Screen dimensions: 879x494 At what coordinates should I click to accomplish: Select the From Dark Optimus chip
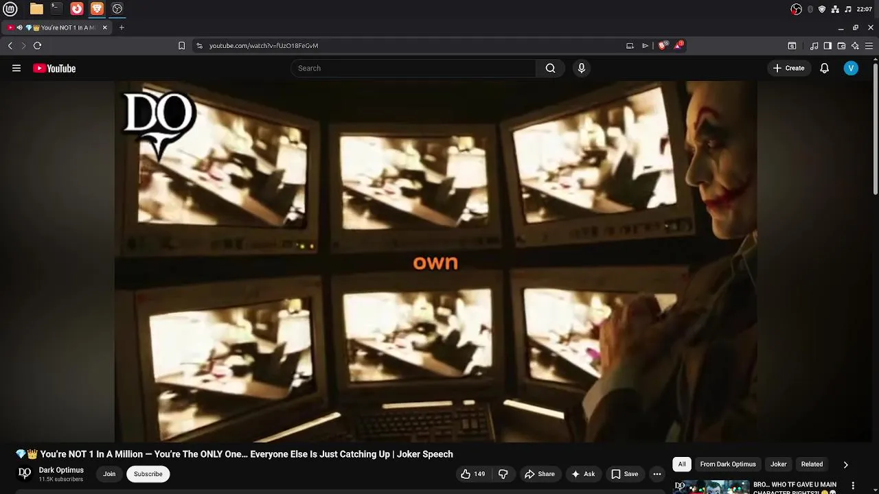[x=728, y=464]
